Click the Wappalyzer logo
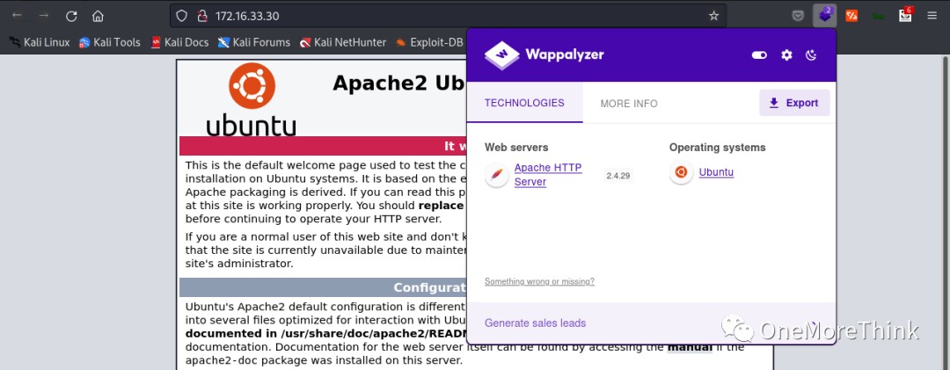 (544, 55)
